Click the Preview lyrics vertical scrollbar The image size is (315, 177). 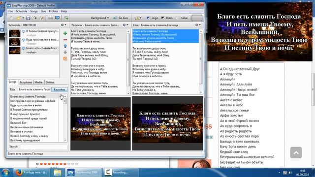[x=128, y=62]
